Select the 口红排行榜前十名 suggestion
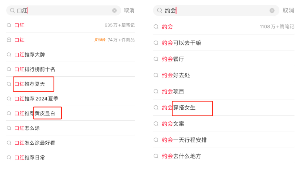This screenshot has height=169, width=302. pos(35,69)
